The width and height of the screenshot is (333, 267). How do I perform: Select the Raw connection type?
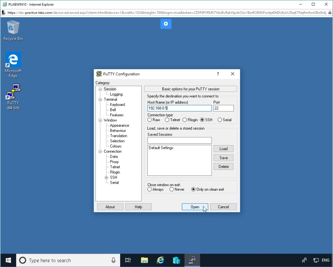tap(154, 120)
